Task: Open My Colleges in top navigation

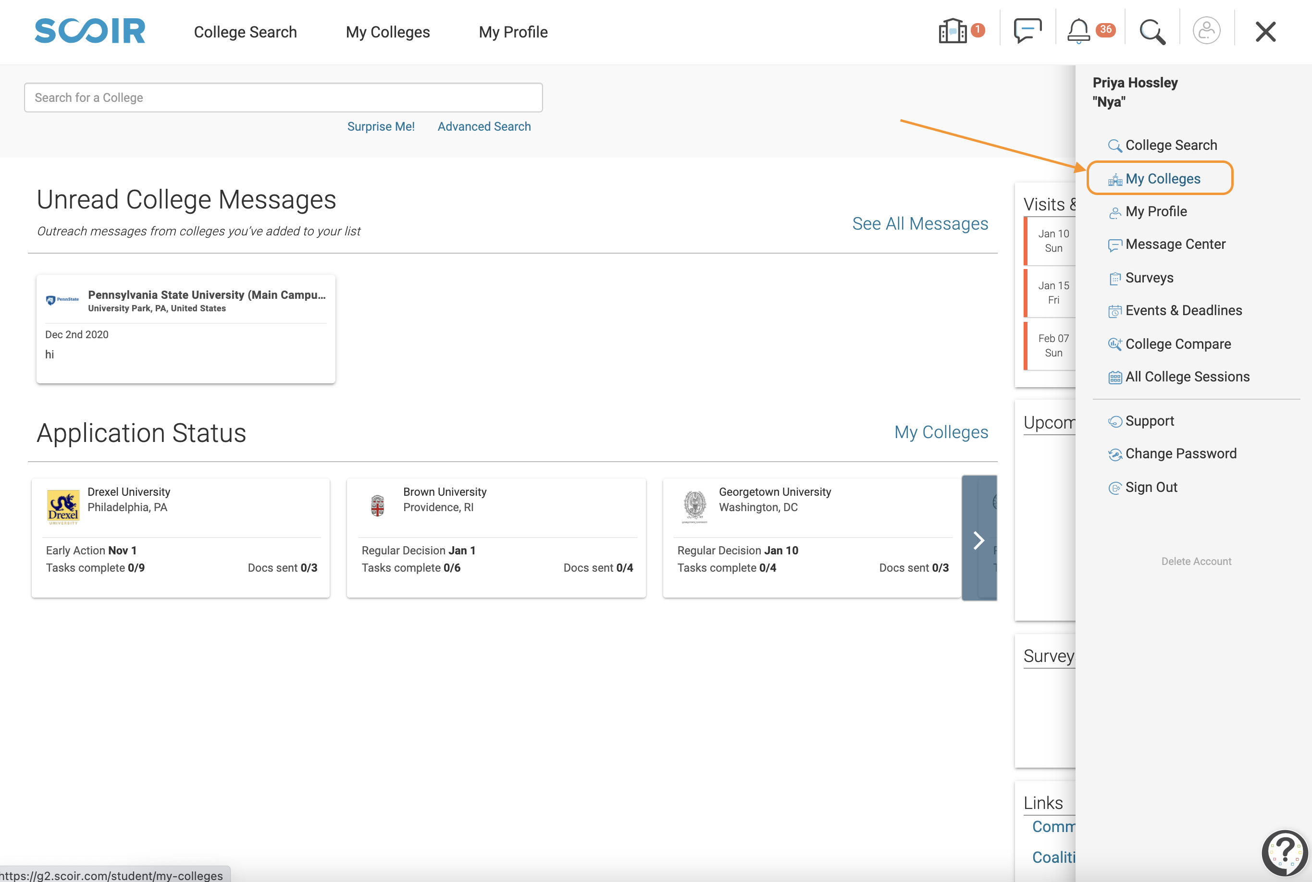Action: click(388, 32)
